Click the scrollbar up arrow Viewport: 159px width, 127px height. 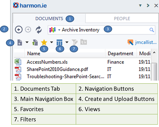pos(154,52)
